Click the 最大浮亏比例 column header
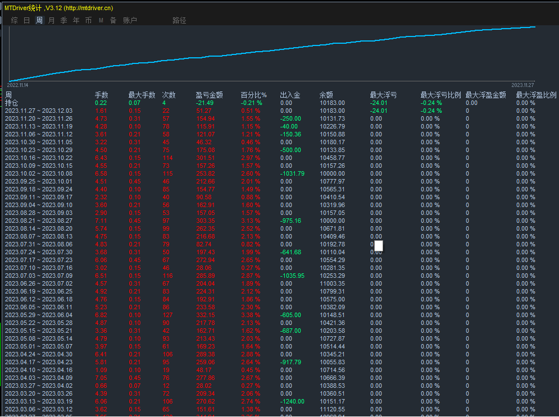This screenshot has height=417, width=559. click(x=440, y=95)
